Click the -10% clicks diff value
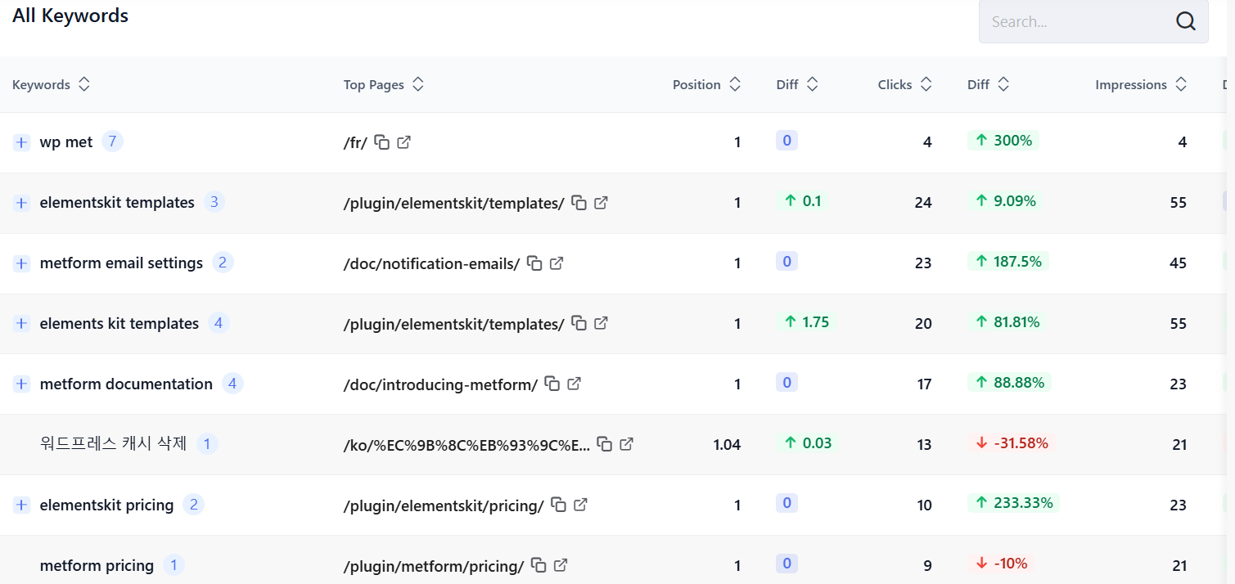1235x584 pixels. pyautogui.click(x=1001, y=564)
